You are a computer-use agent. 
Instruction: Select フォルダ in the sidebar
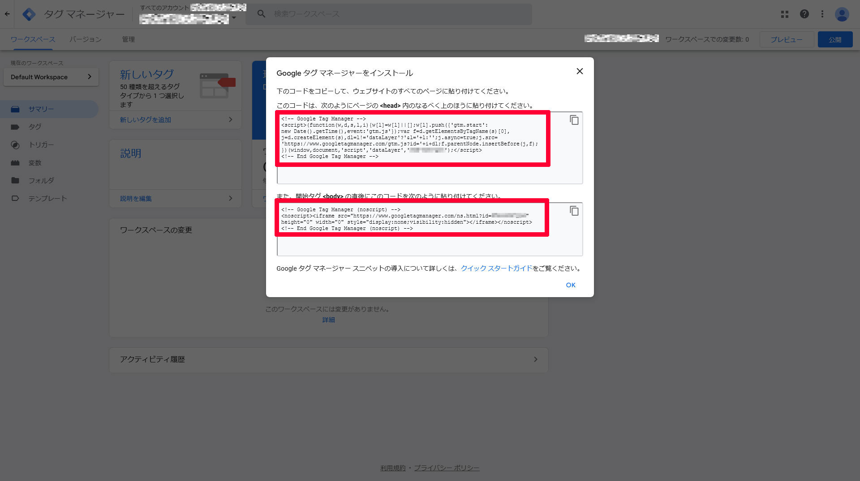click(x=49, y=180)
